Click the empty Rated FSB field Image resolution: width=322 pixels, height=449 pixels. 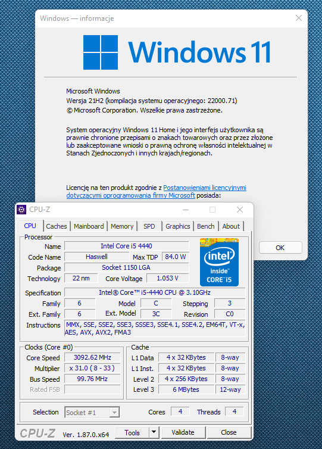point(92,389)
